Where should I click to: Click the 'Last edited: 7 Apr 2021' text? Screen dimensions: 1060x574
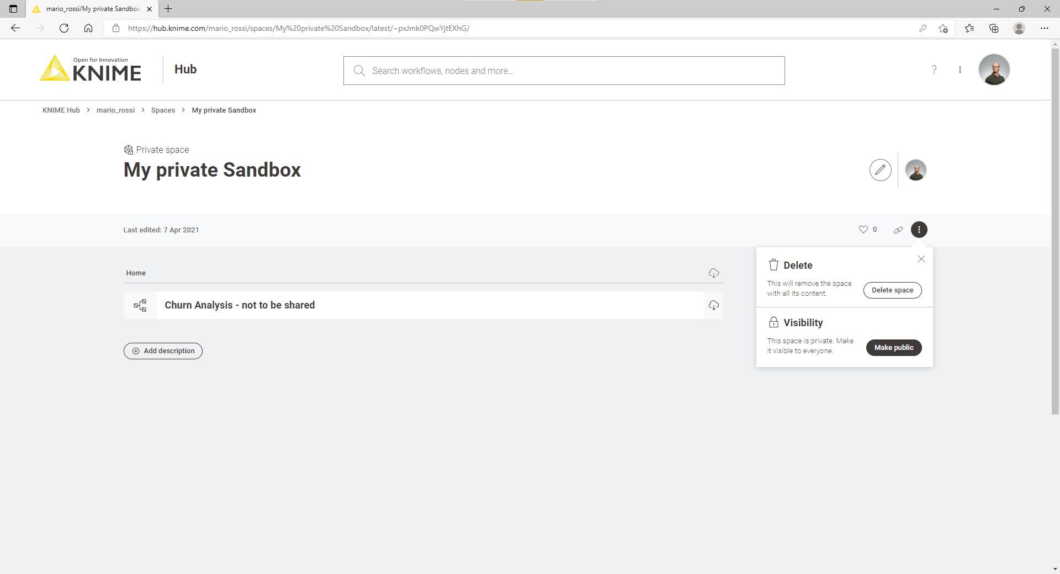coord(161,230)
